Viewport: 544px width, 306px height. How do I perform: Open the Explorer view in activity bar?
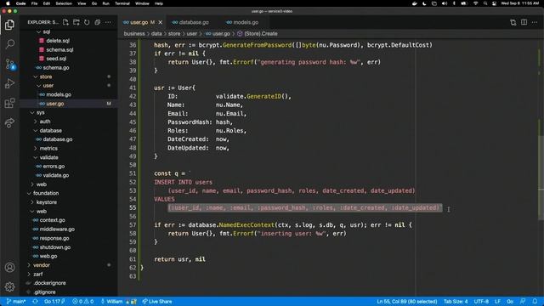pyautogui.click(x=9, y=25)
